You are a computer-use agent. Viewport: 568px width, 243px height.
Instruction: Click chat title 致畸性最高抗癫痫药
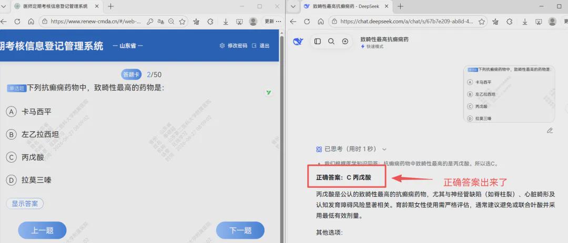tap(384, 39)
